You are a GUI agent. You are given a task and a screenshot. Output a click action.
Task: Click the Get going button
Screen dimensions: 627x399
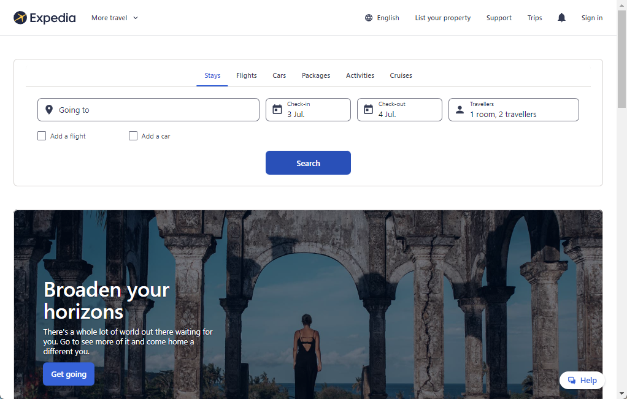click(69, 374)
